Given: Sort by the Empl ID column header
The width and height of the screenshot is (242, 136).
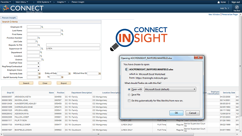Looking at the screenshot, I should coord(10,93).
